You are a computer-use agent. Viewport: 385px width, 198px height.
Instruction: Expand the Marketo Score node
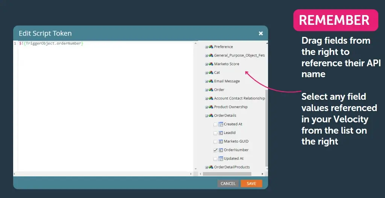click(x=206, y=64)
